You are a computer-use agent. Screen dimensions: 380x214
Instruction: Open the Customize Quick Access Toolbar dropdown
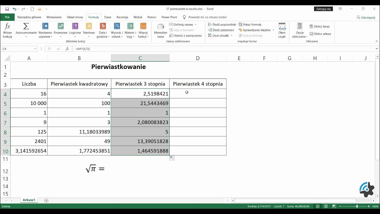pyautogui.click(x=47, y=9)
